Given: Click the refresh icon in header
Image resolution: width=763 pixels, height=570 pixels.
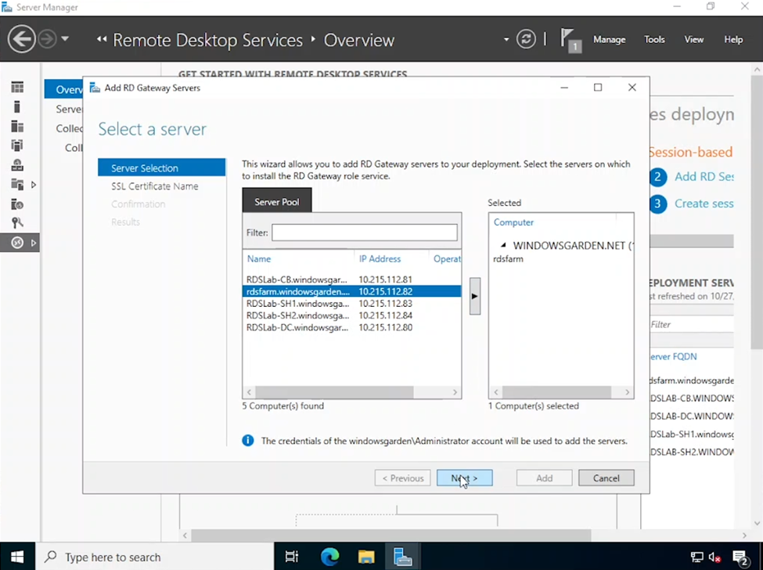Looking at the screenshot, I should [x=527, y=39].
